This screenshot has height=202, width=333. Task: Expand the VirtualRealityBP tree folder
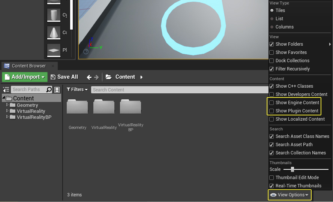pyautogui.click(x=7, y=117)
